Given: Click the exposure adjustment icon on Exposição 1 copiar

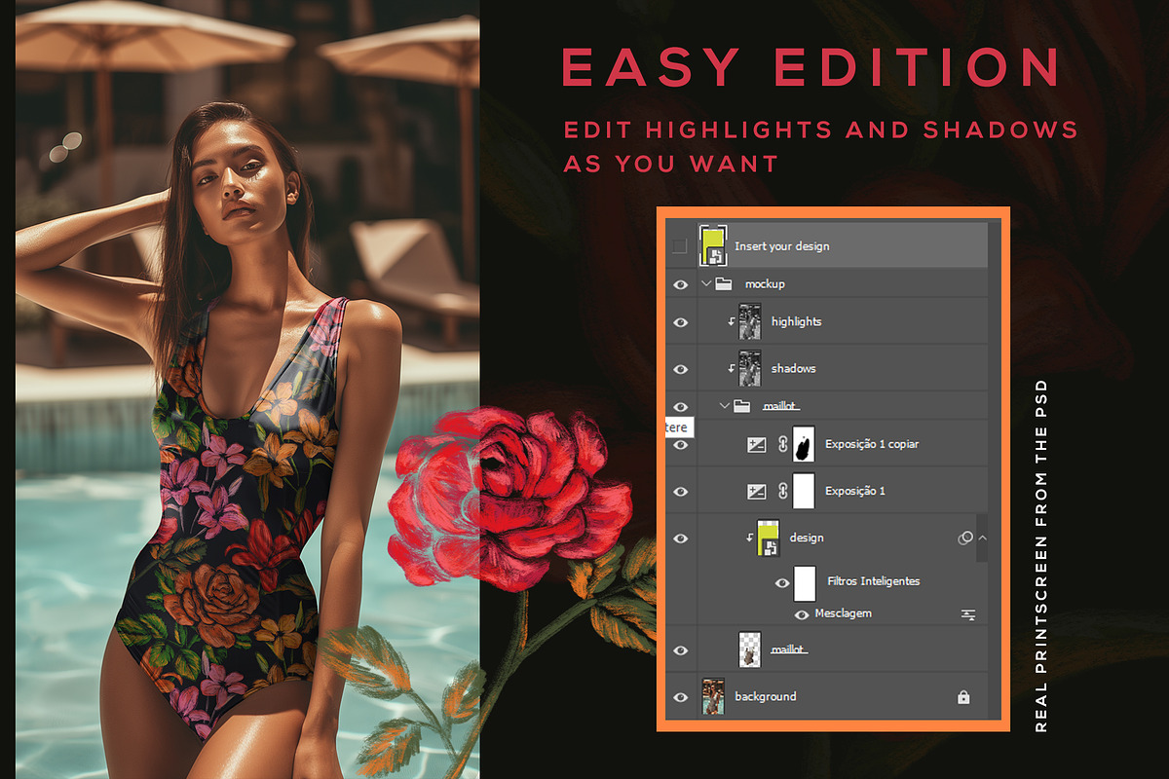Looking at the screenshot, I should tap(756, 444).
